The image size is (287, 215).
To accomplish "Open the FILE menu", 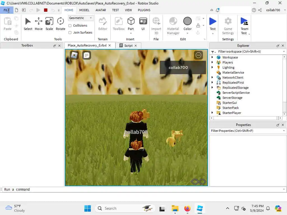I will (x=7, y=10).
